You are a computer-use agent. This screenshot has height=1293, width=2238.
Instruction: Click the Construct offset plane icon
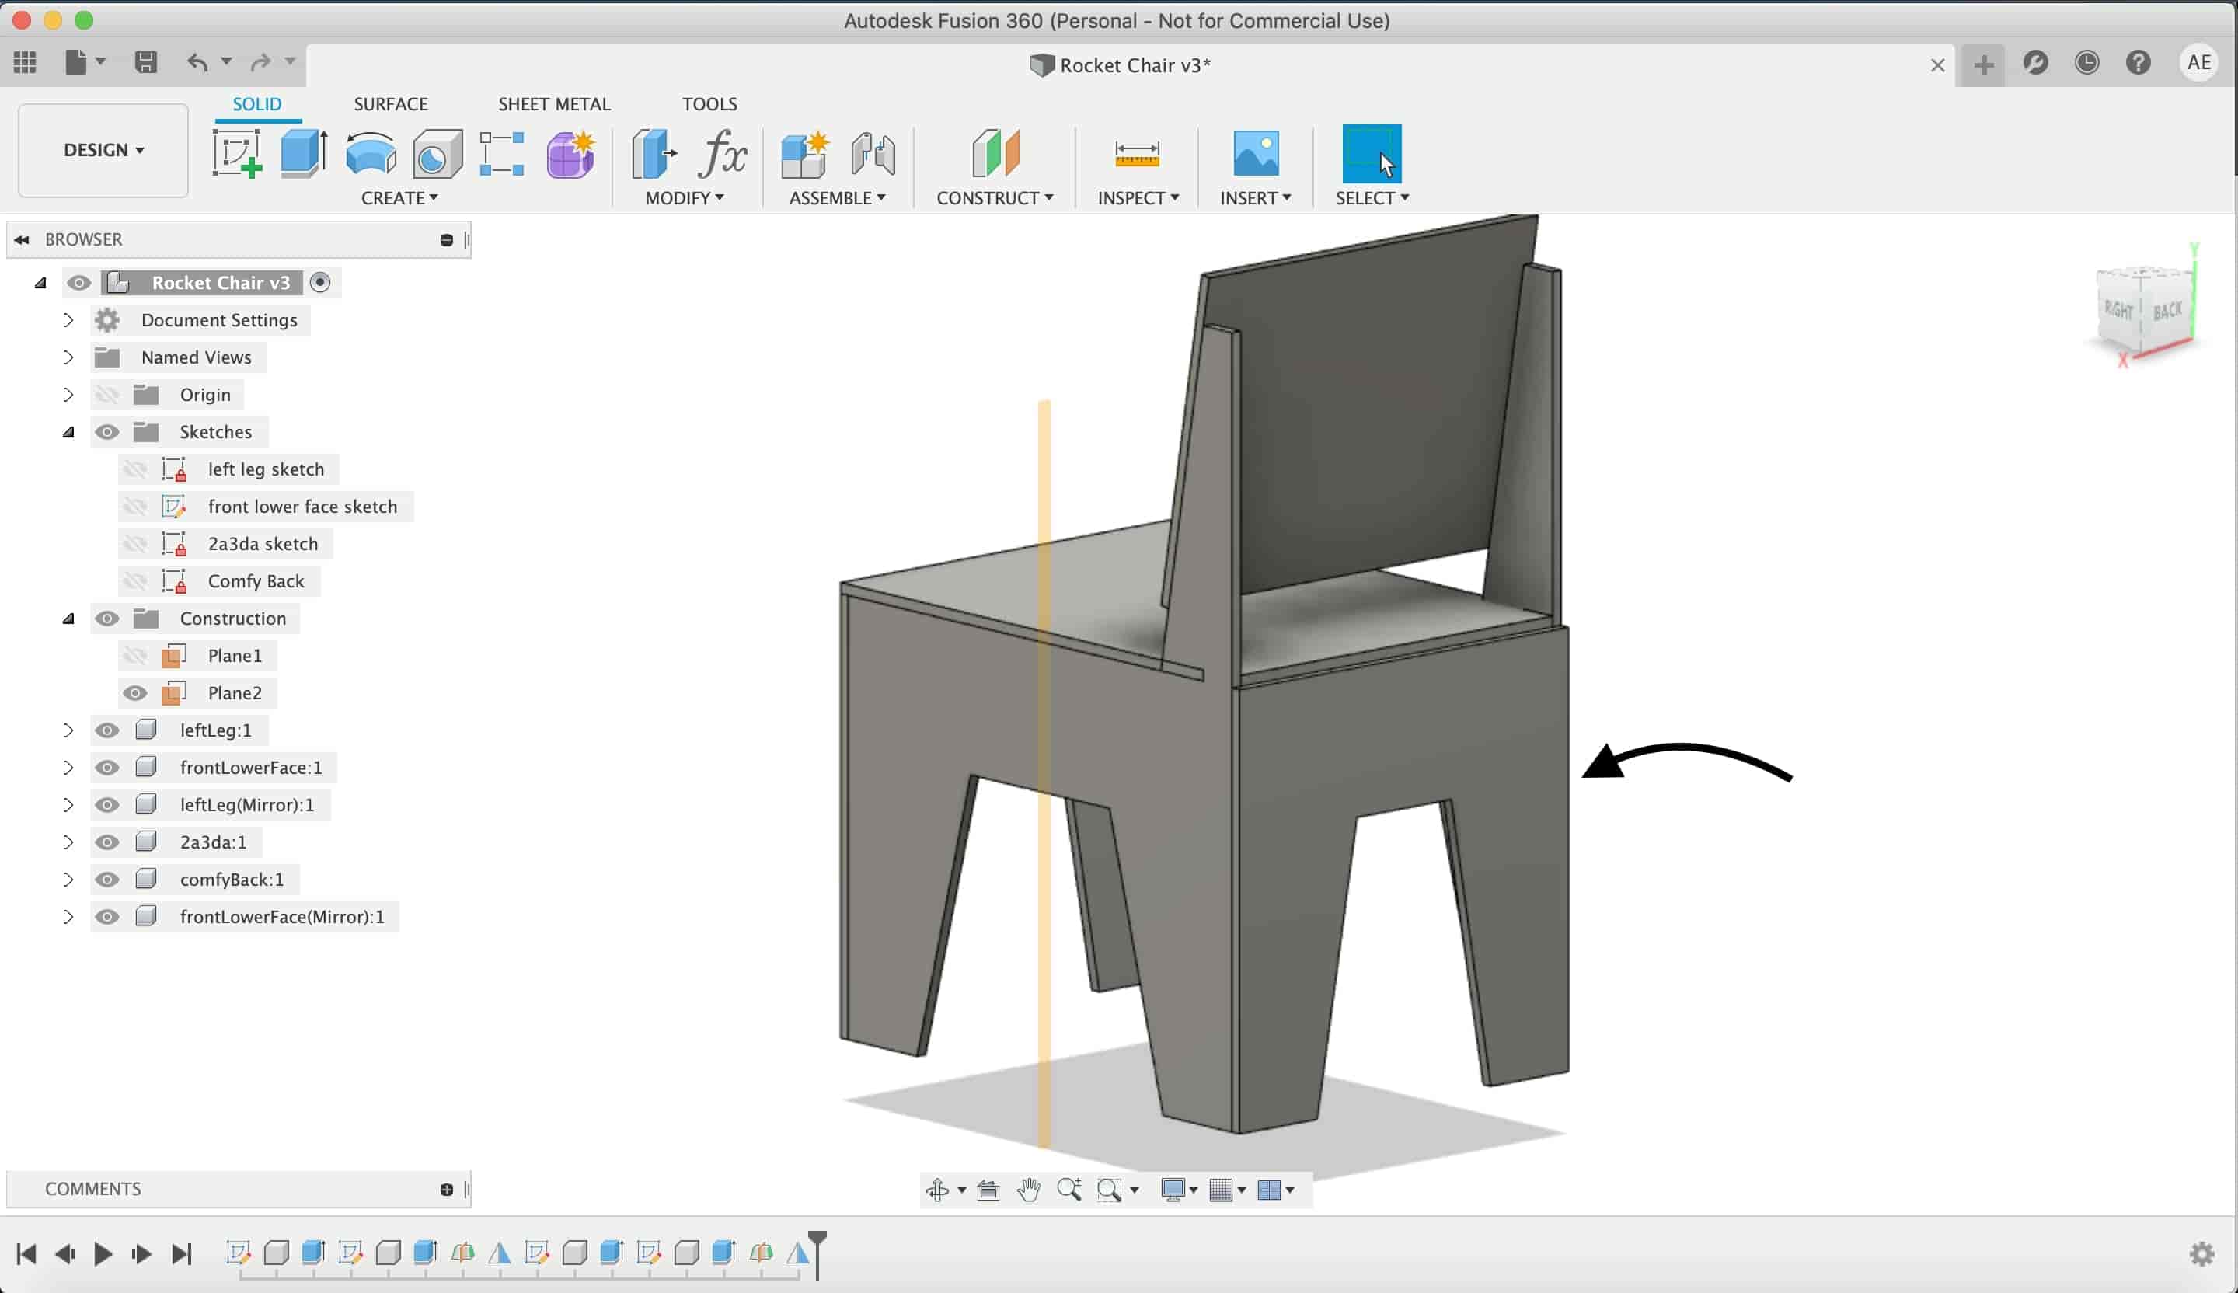coord(995,154)
